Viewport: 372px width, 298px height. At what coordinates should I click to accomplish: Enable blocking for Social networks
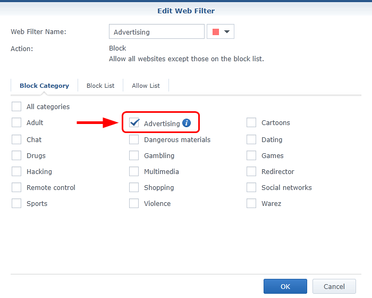251,188
